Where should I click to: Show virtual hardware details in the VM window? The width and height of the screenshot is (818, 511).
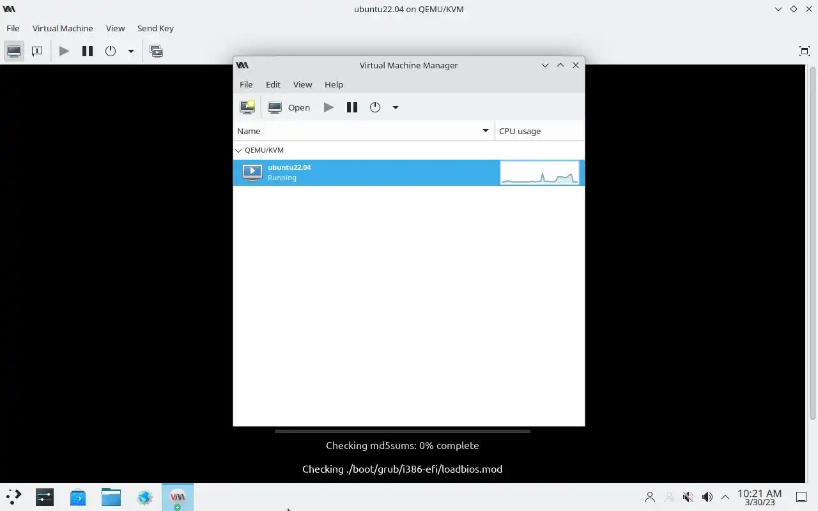37,51
